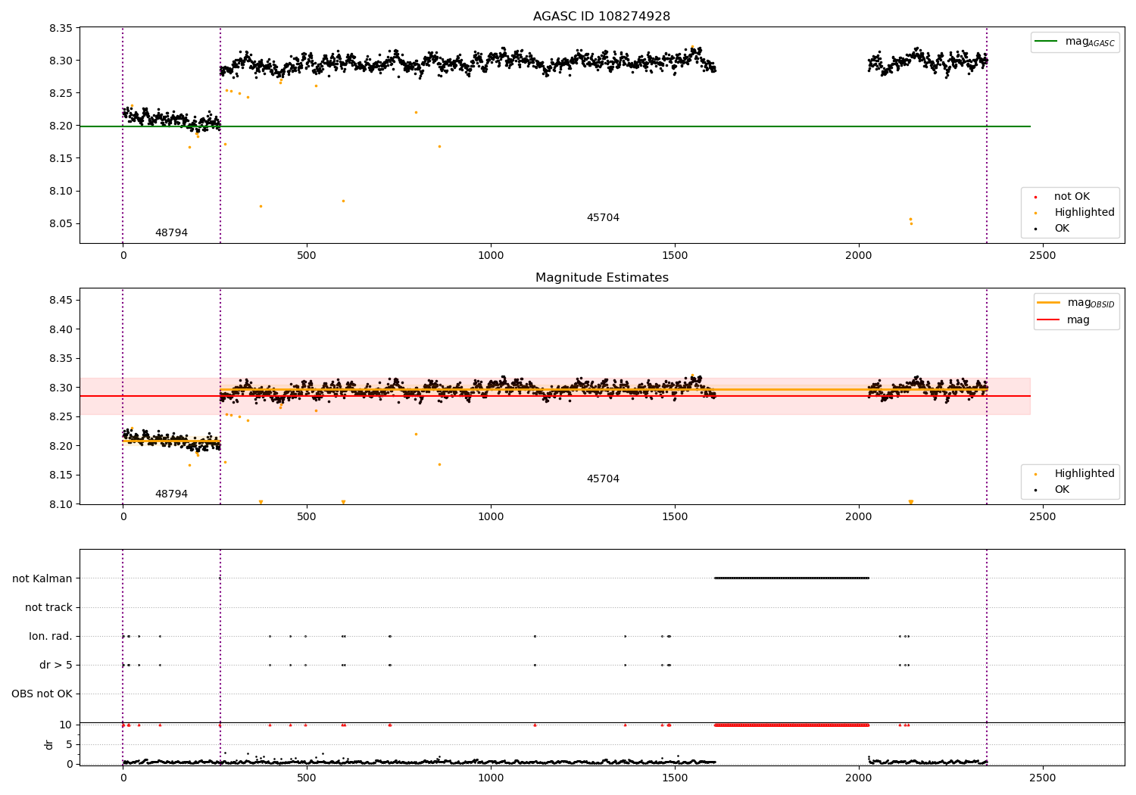This screenshot has width=1136, height=795.
Task: Click the 8.05 tick on top plot y-axis
Action: [61, 223]
